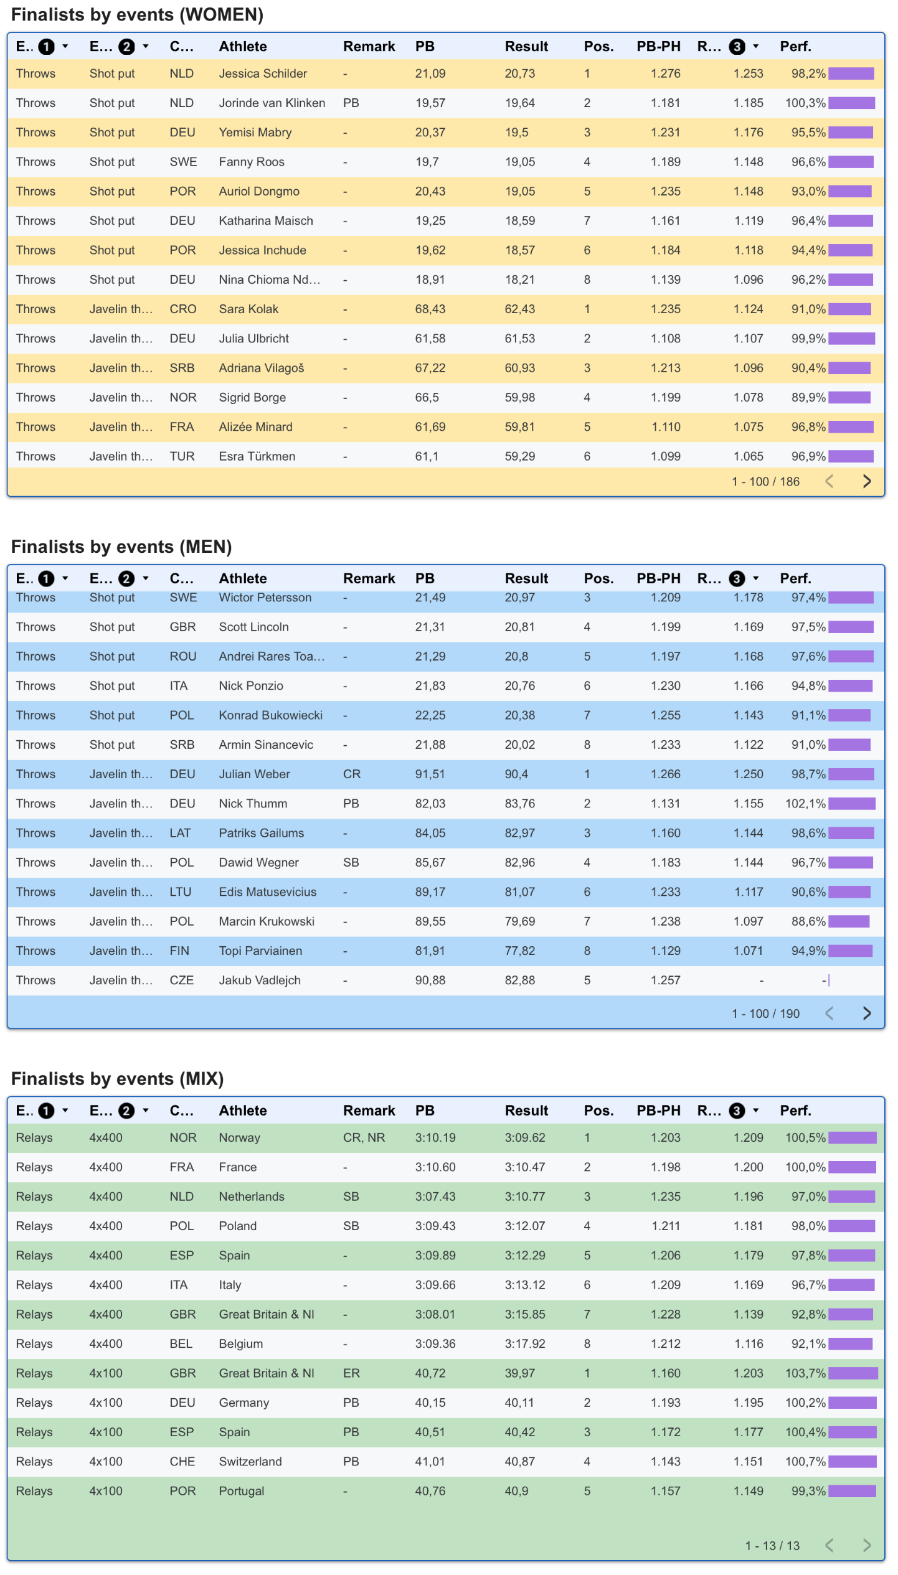The image size is (898, 1575).
Task: Click Jakub Vadlejch athlete name
Action: (260, 981)
